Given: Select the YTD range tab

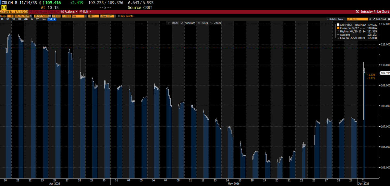Looking at the screenshot, I should (x=26, y=19).
